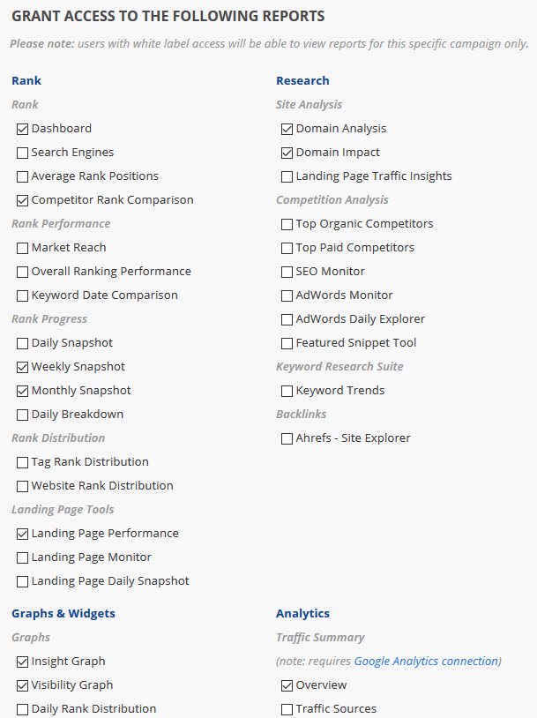Viewport: 537px width, 718px height.
Task: Uncheck the Dashboard checkbox
Action: click(x=23, y=129)
